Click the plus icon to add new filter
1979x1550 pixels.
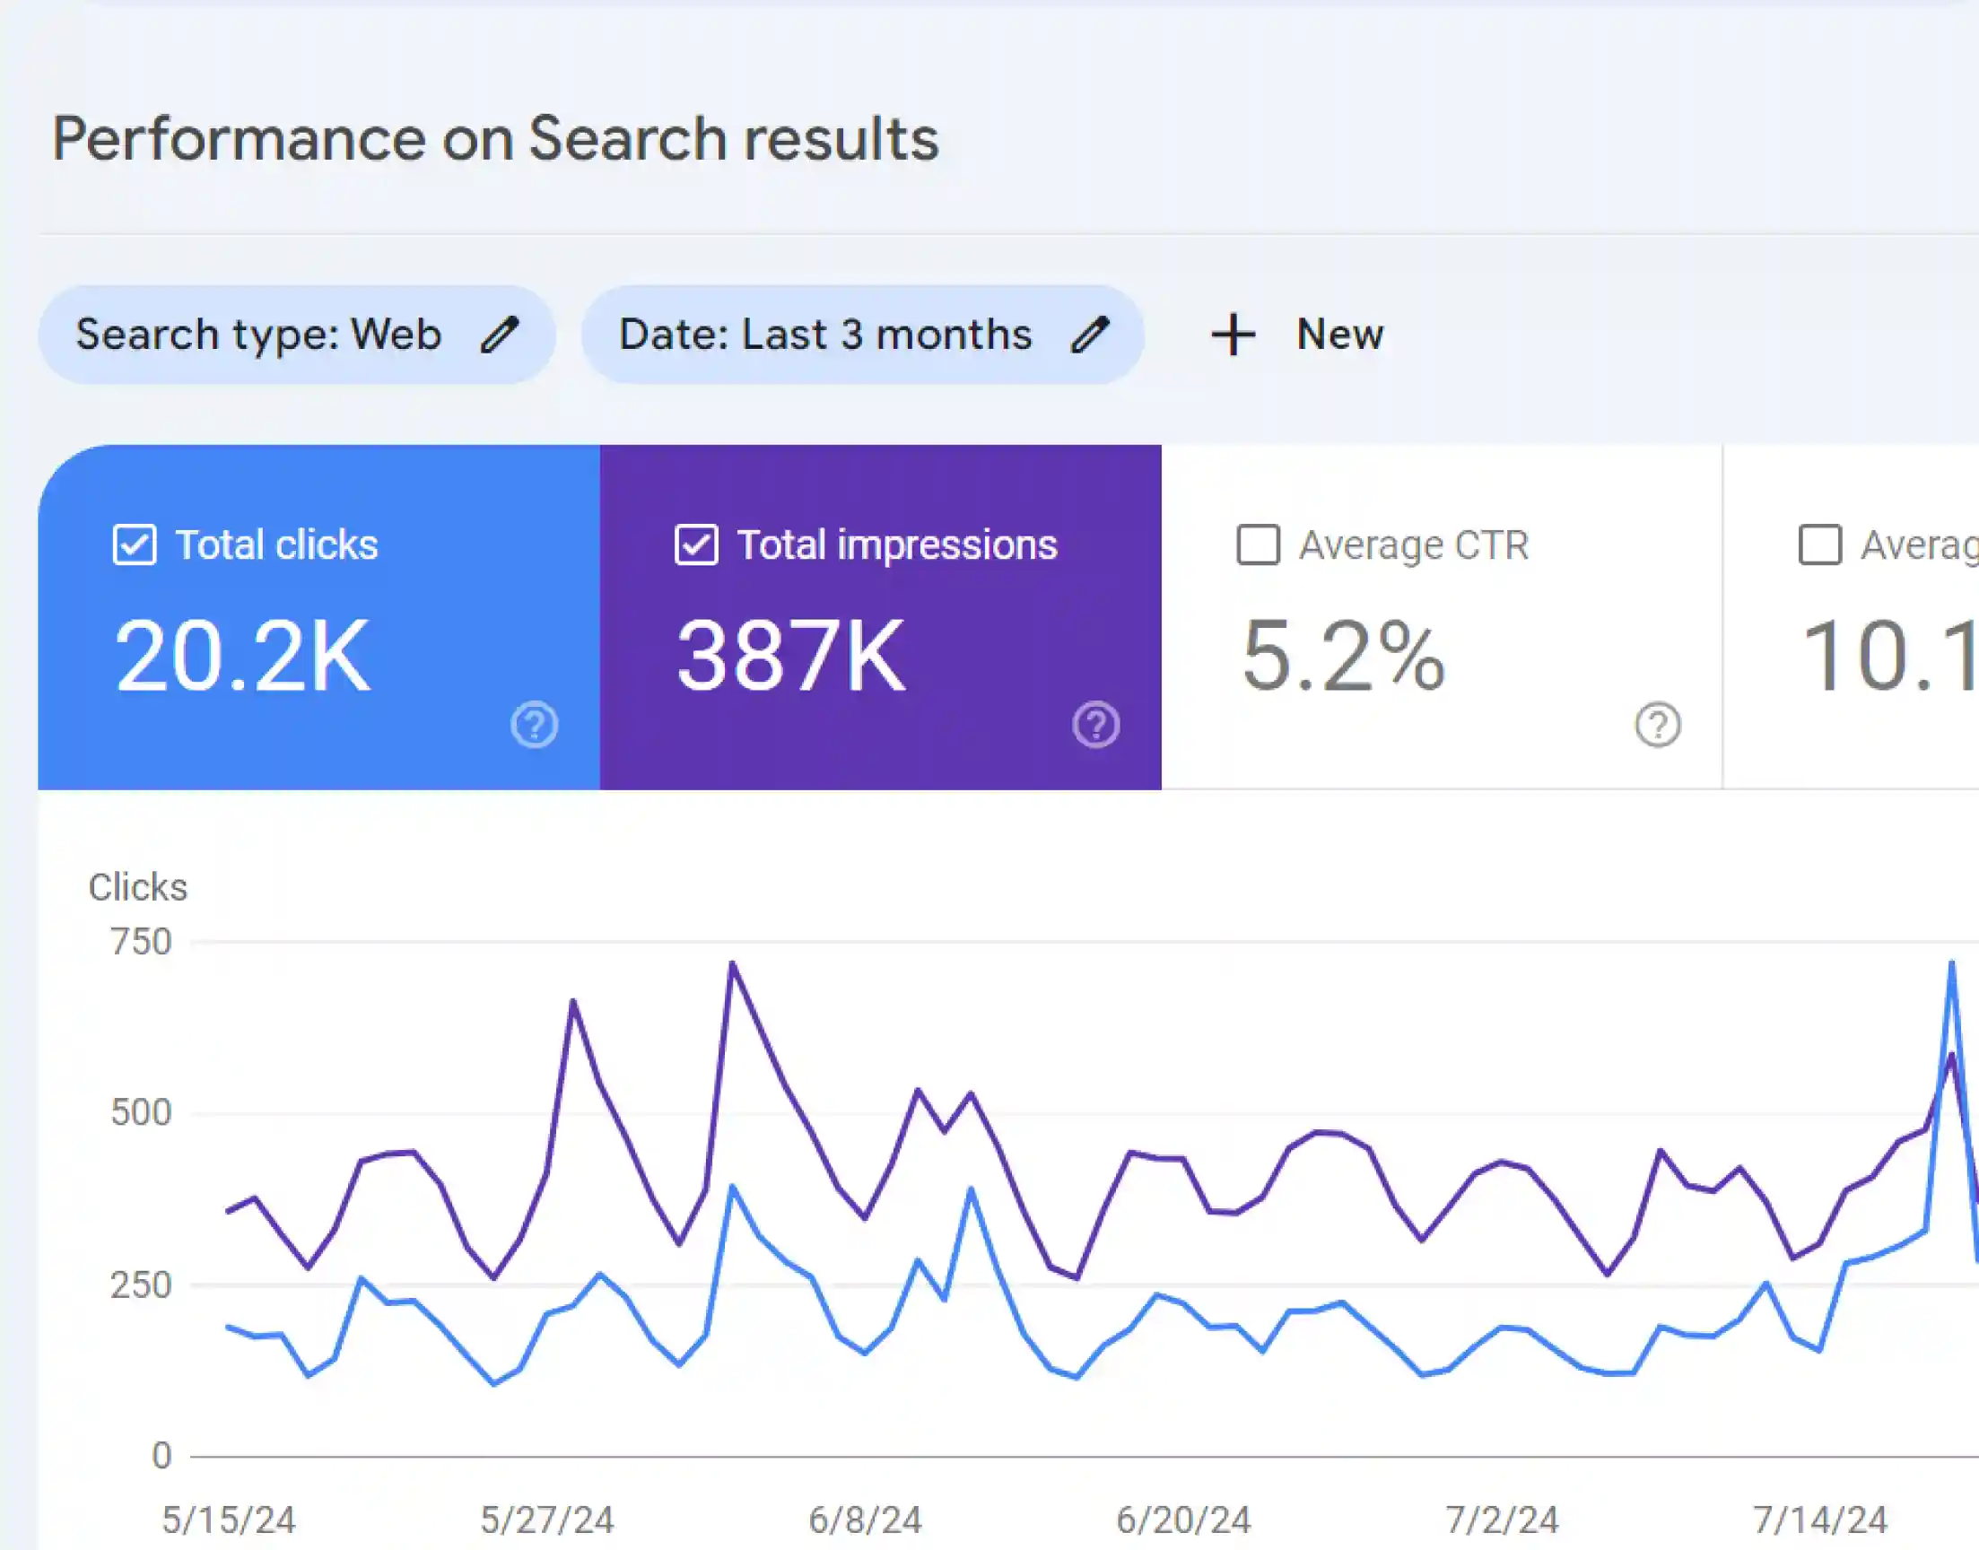[x=1234, y=335]
